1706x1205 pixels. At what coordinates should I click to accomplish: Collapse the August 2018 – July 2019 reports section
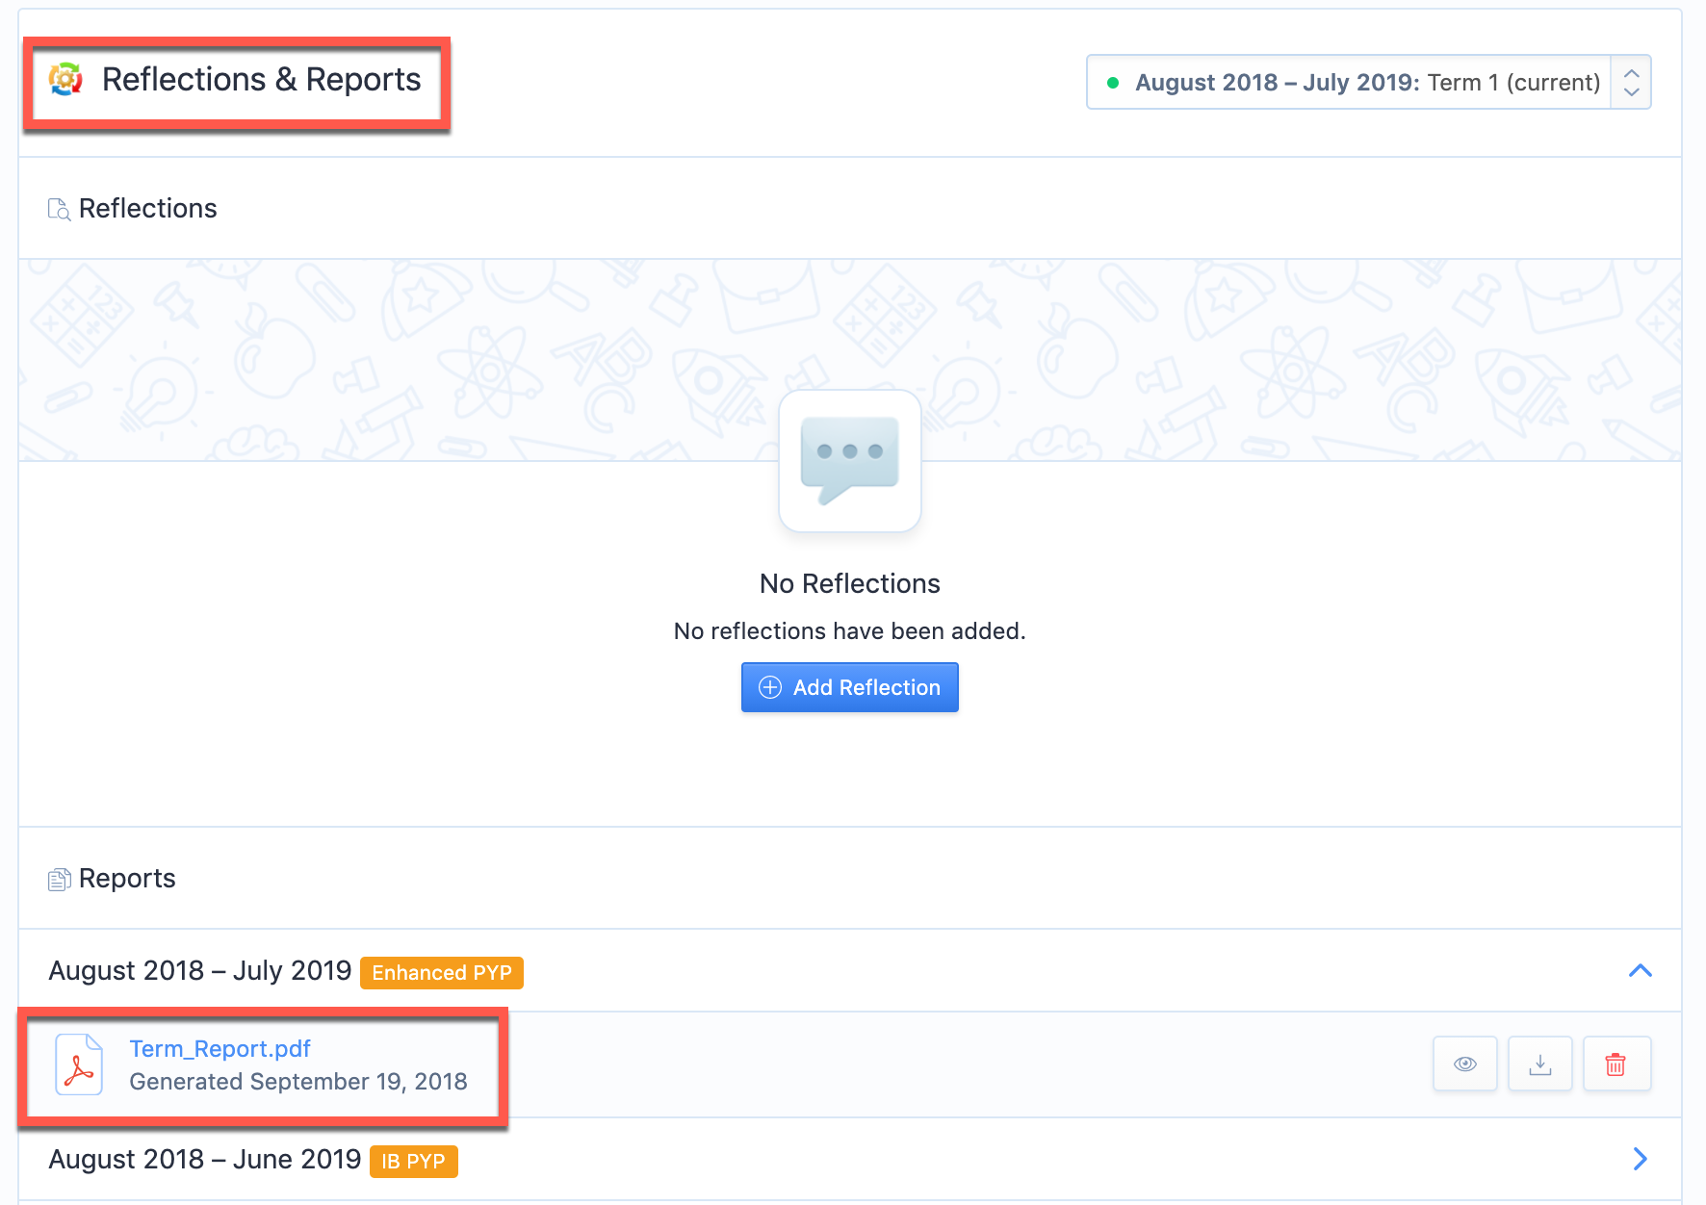tap(1641, 970)
